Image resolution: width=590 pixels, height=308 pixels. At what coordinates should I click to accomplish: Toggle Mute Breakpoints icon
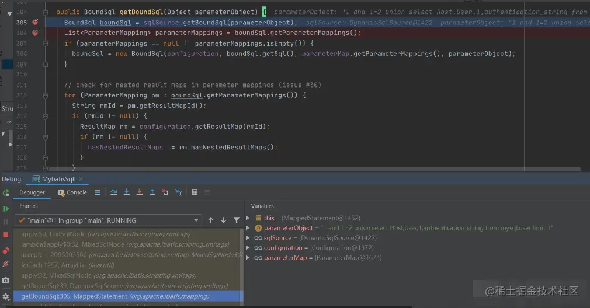(6, 264)
